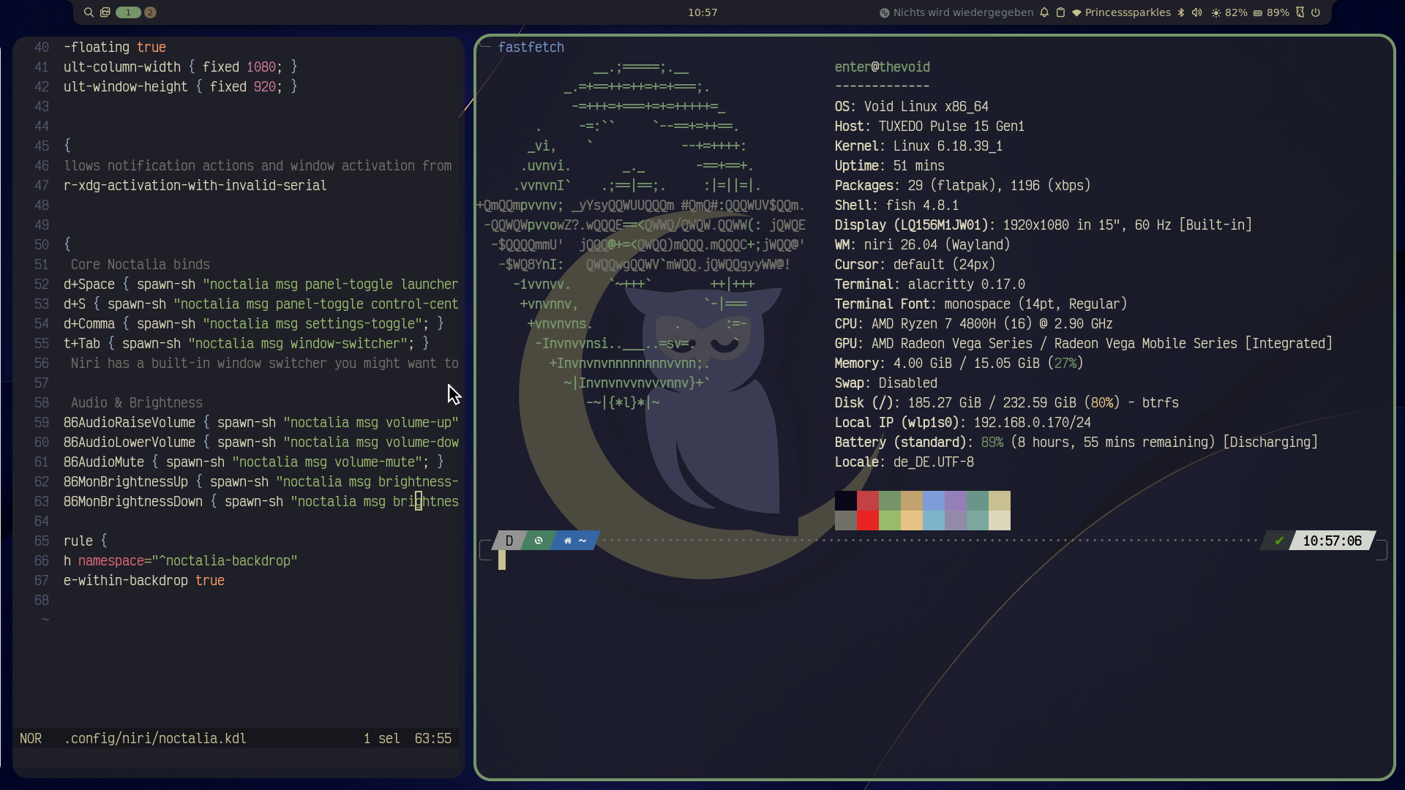This screenshot has height=790, width=1405.
Task: Click the 'Disk (/): 185.27 GiB' line
Action: pos(1007,403)
